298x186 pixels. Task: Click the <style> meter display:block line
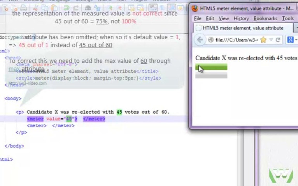(88, 78)
